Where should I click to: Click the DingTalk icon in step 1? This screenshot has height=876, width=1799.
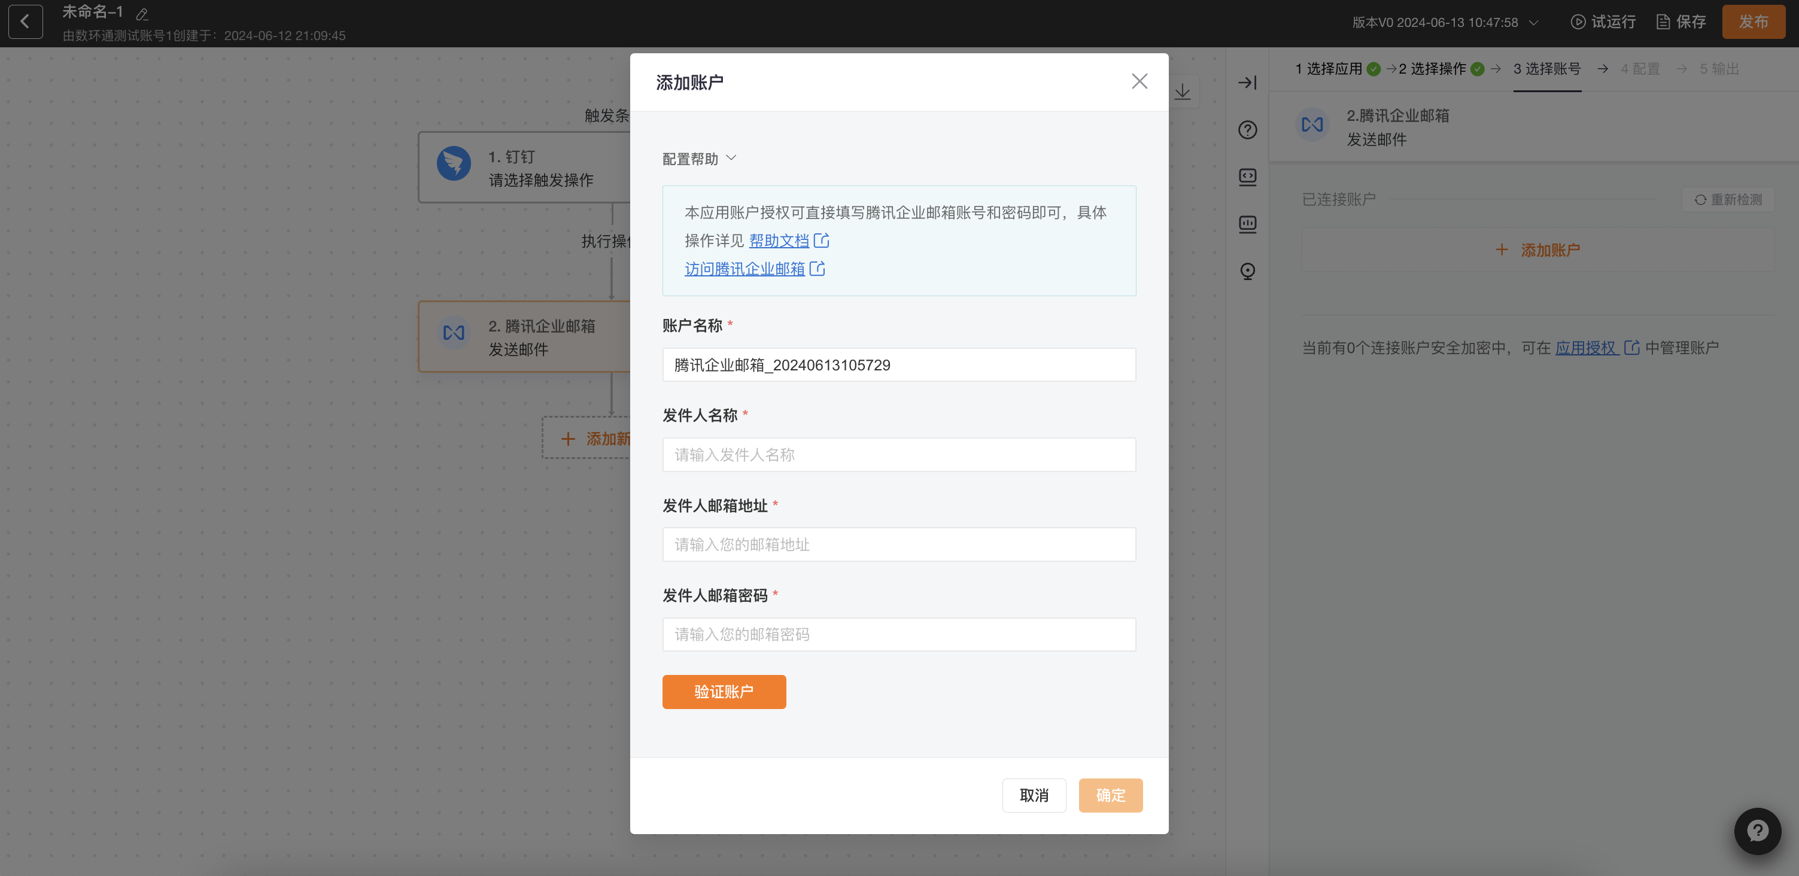454,163
